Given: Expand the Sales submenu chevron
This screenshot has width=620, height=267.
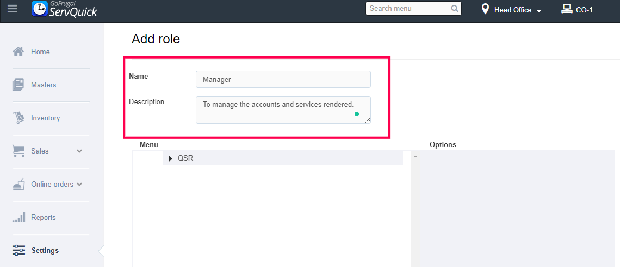Looking at the screenshot, I should (x=79, y=151).
